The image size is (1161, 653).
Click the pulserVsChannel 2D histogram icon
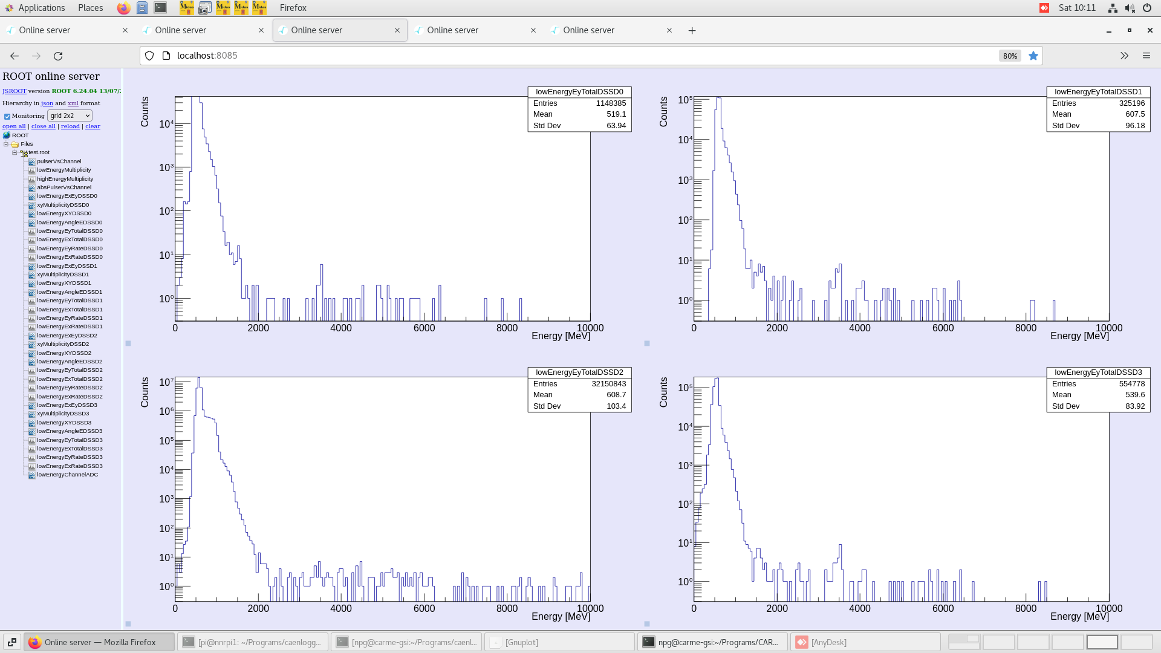[31, 161]
